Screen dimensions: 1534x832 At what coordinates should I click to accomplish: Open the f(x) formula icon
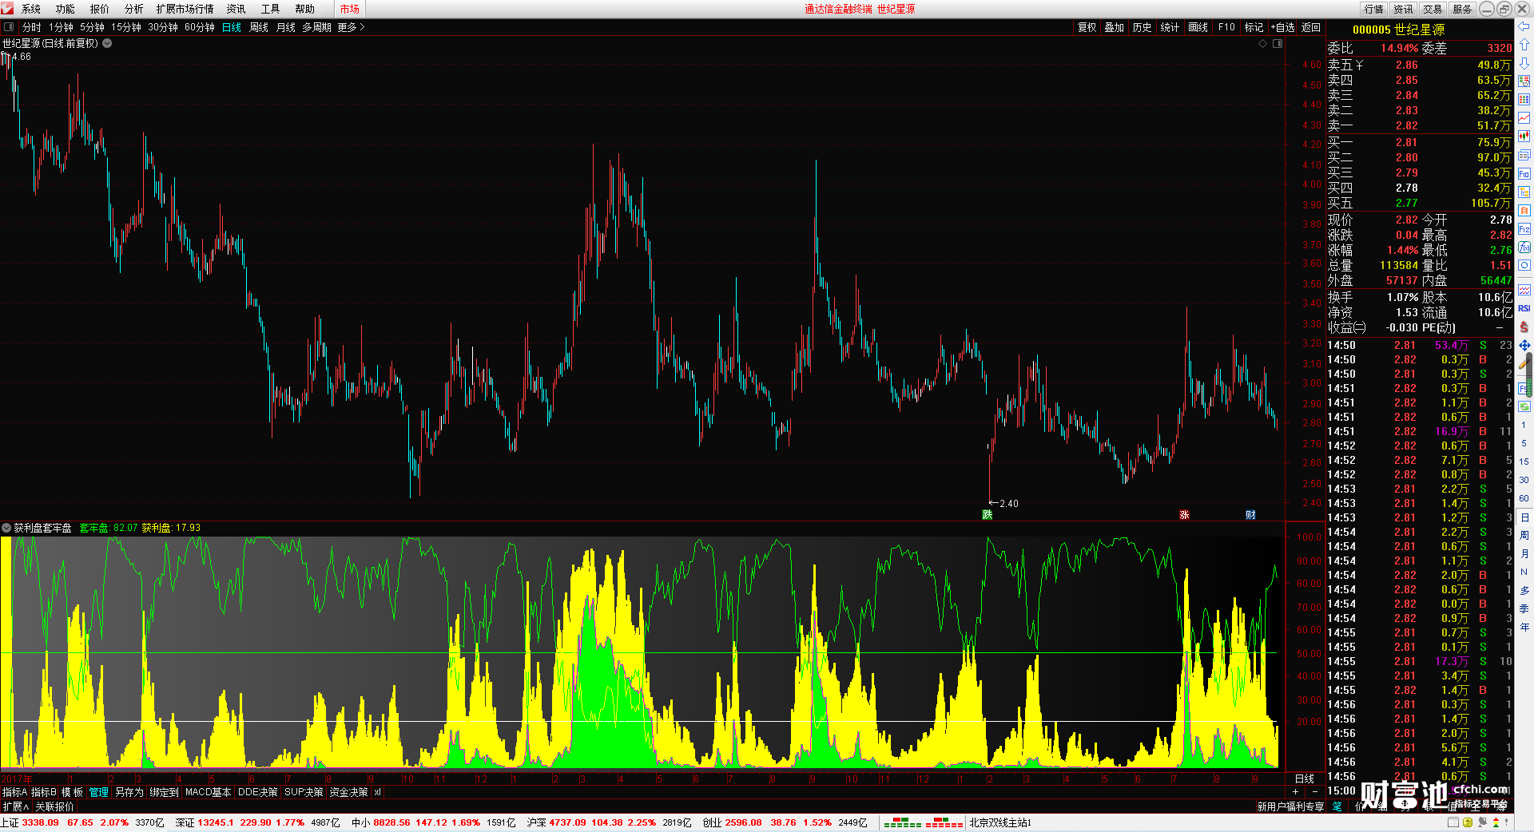click(x=1524, y=248)
